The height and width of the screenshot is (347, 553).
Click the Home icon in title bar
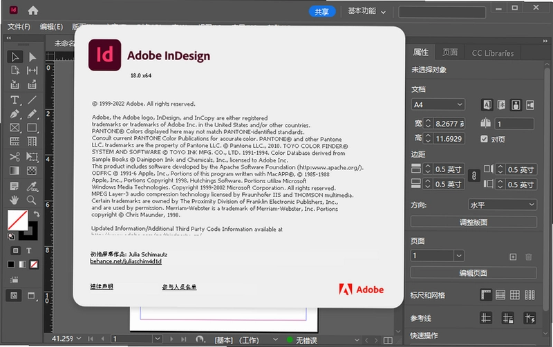click(33, 10)
